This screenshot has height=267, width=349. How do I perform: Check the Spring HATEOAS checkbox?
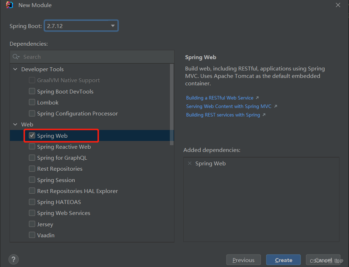pos(32,202)
